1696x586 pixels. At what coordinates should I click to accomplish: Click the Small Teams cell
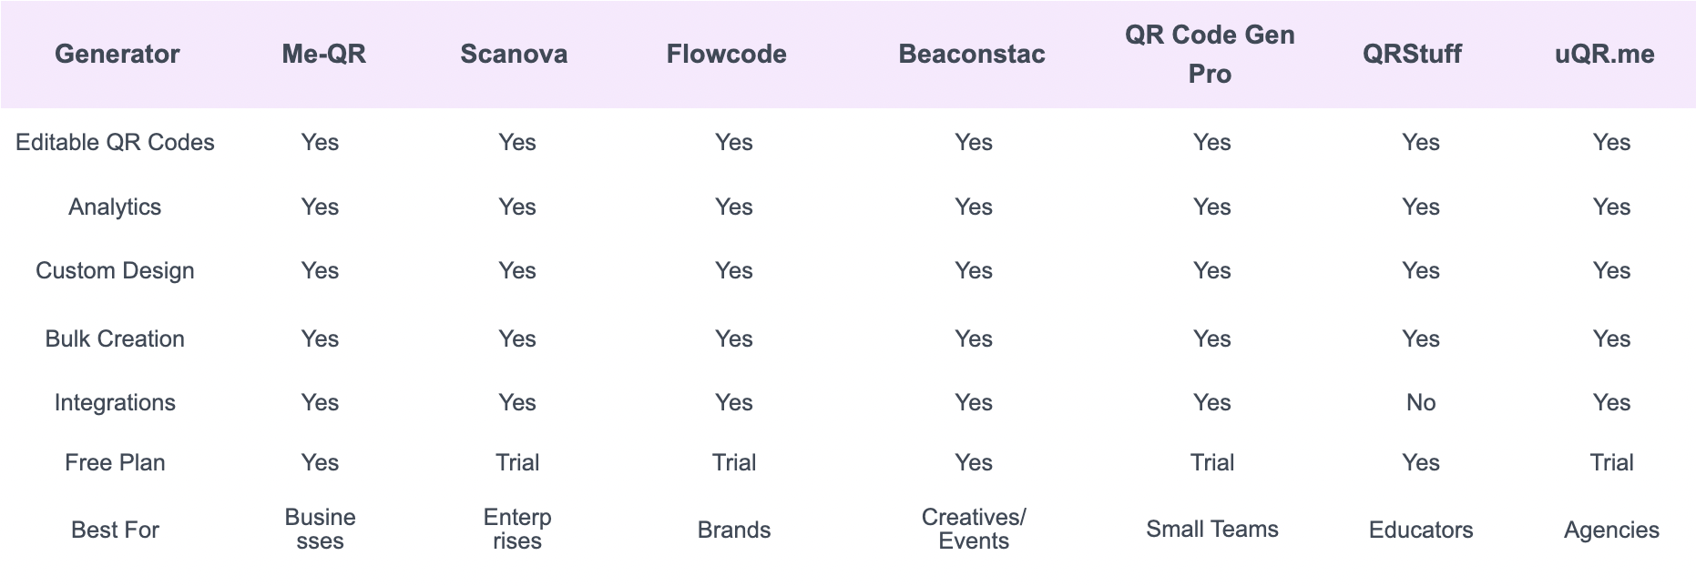pos(1211,530)
